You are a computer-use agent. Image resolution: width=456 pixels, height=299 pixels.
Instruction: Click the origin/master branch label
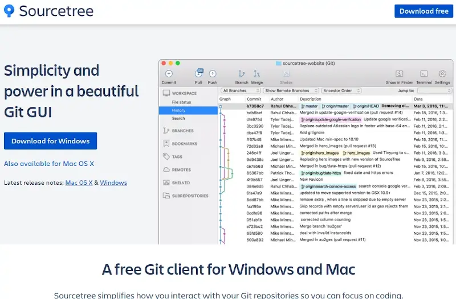(x=335, y=106)
